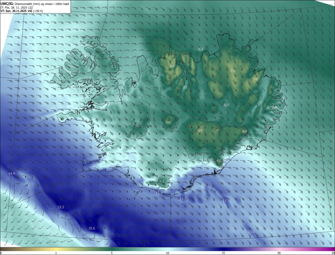Click the 6.3 value off the north coast
This screenshot has width=335, height=255.
coord(201,49)
